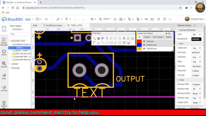Open the Routing Conflict dropdown
Screen dimensions: 206x116
pyautogui.click(x=196, y=94)
